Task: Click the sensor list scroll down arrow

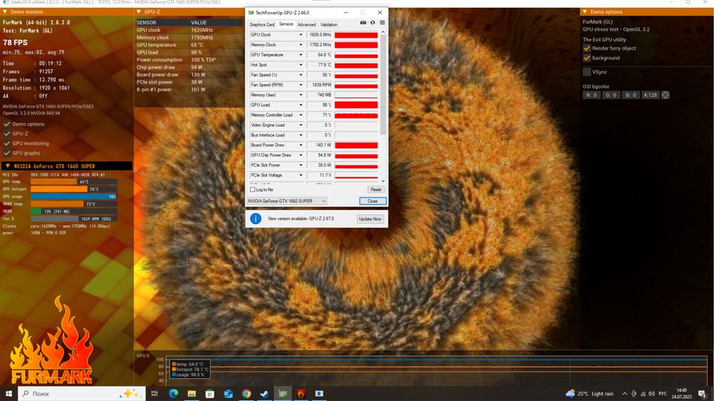Action: (x=383, y=181)
